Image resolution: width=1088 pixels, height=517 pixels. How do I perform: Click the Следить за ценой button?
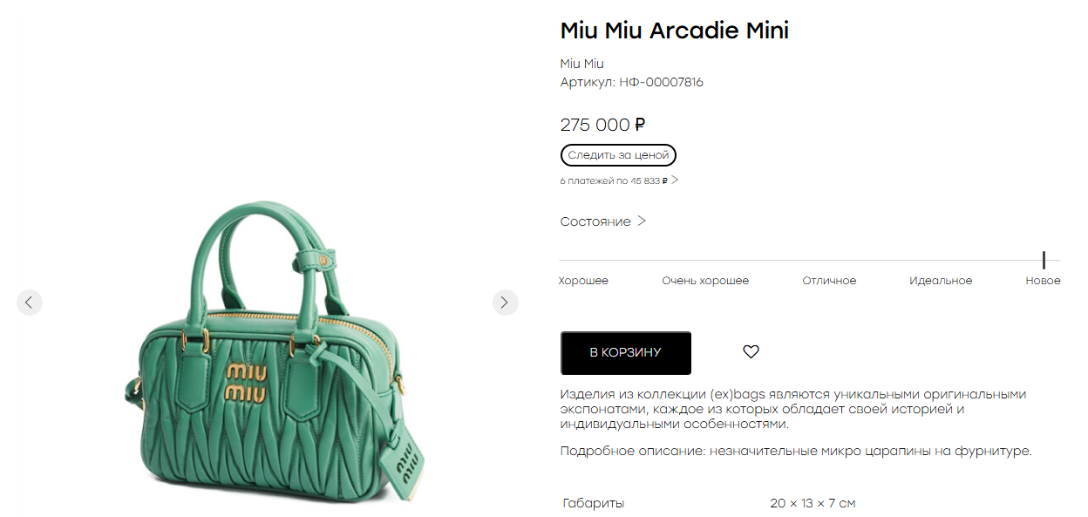[x=618, y=155]
